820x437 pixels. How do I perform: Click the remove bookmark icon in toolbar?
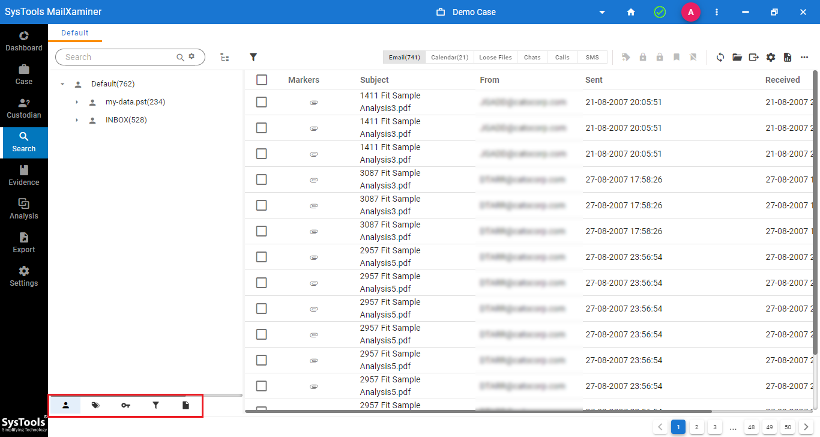[x=693, y=57]
